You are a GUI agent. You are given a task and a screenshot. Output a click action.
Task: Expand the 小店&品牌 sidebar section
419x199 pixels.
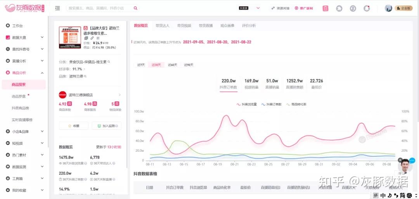pyautogui.click(x=42, y=131)
